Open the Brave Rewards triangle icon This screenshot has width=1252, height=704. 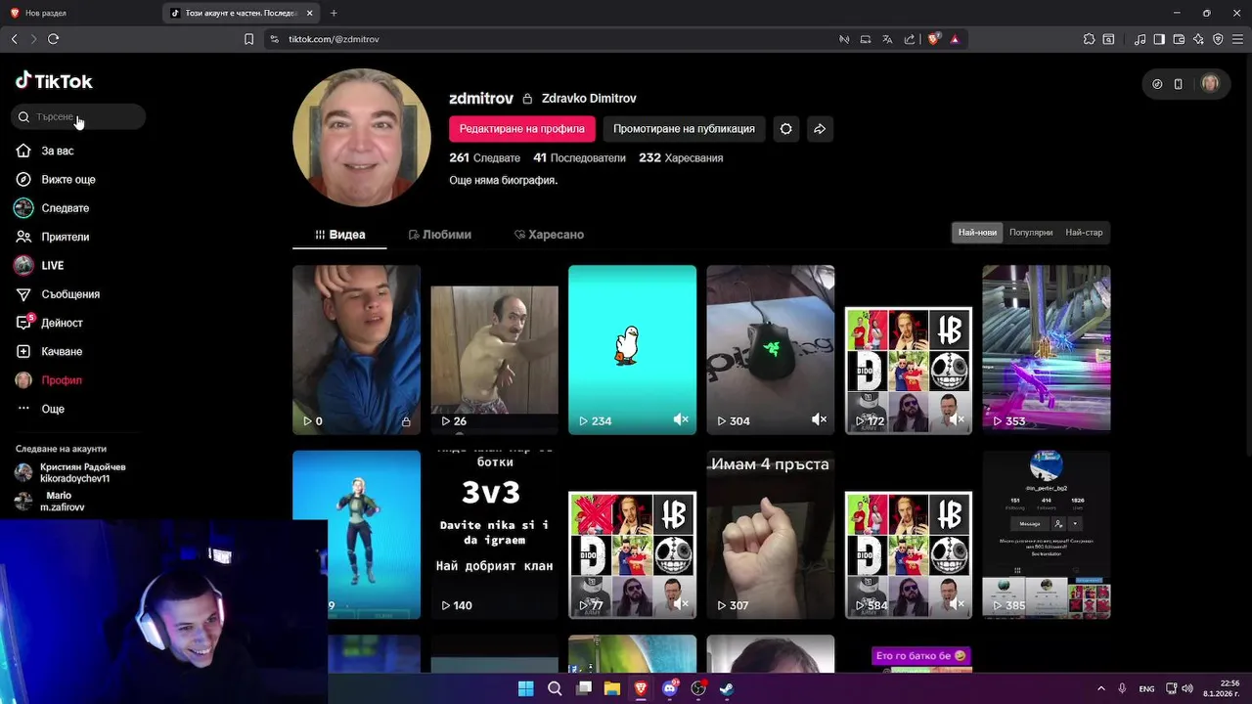coord(955,39)
